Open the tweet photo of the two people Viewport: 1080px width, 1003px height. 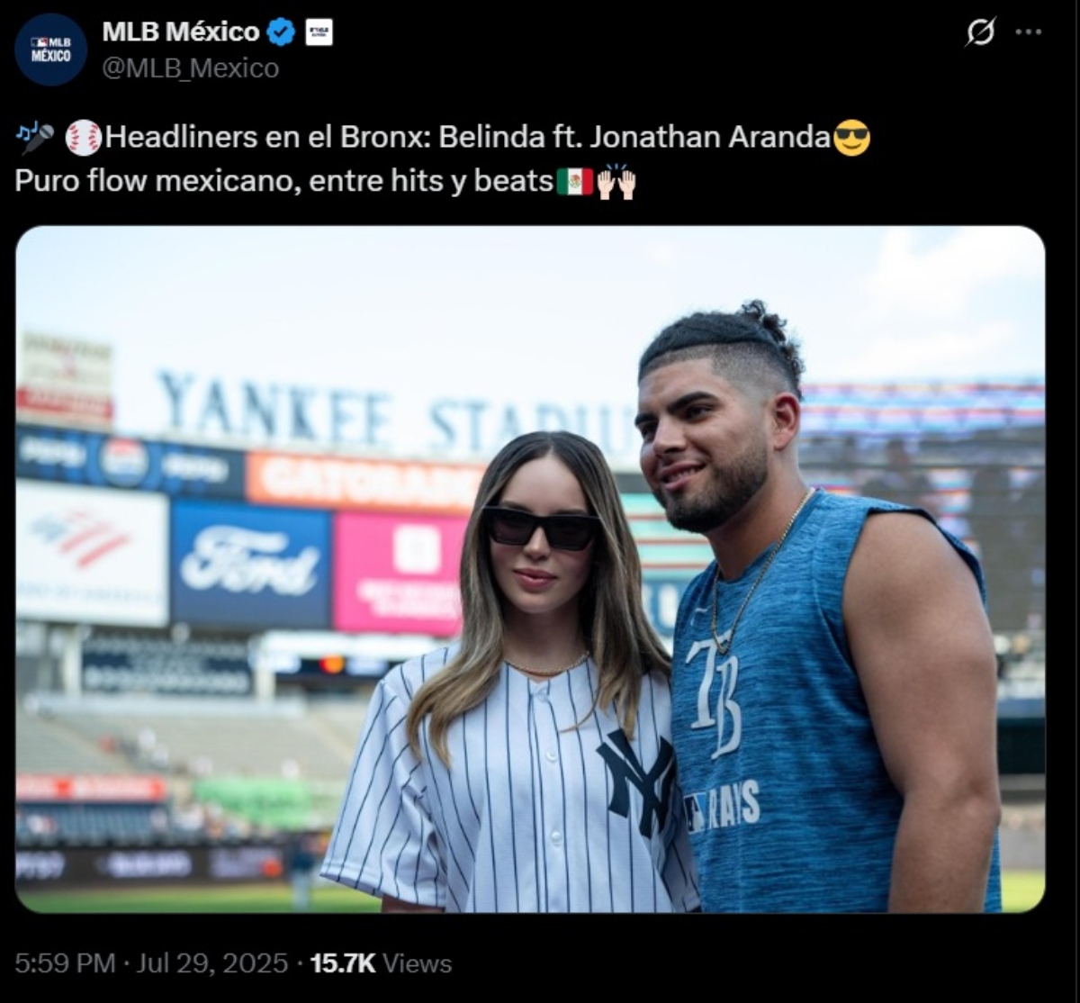coord(530,569)
